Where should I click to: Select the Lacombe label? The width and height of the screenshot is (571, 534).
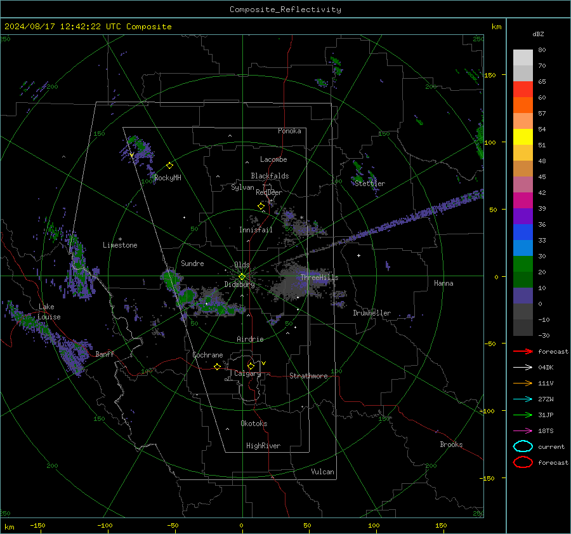pyautogui.click(x=273, y=159)
